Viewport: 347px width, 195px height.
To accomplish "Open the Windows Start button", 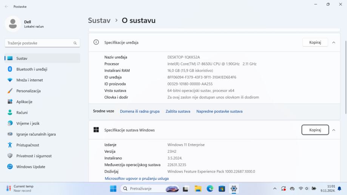I will click(x=113, y=189).
